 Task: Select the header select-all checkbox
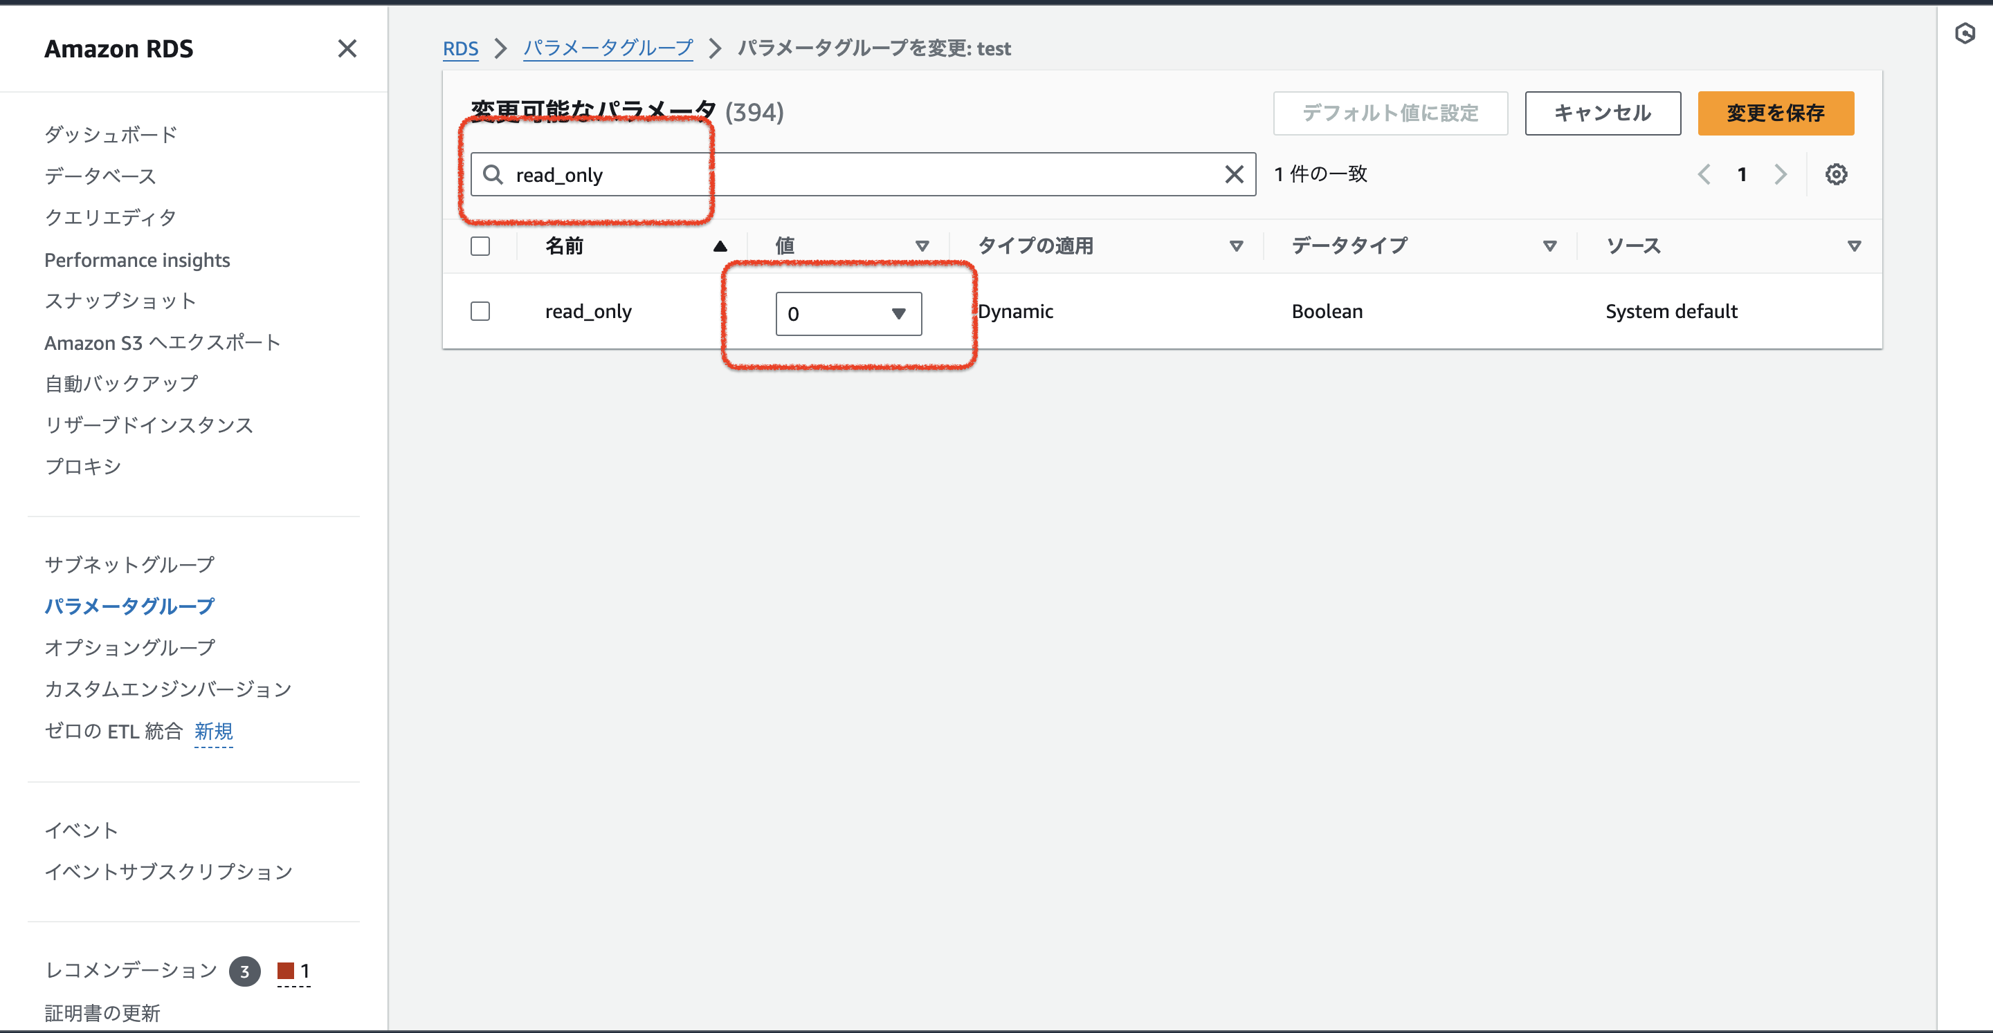(480, 245)
